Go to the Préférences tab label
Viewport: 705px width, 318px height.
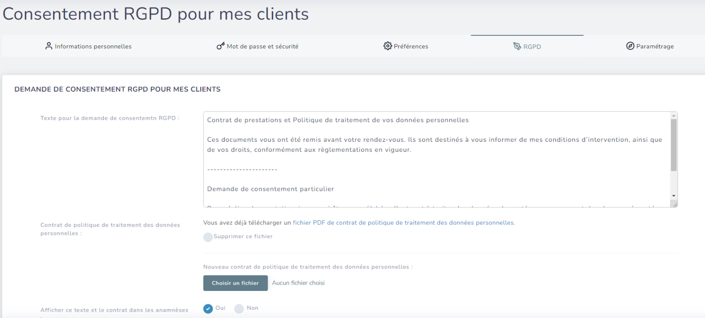point(411,46)
